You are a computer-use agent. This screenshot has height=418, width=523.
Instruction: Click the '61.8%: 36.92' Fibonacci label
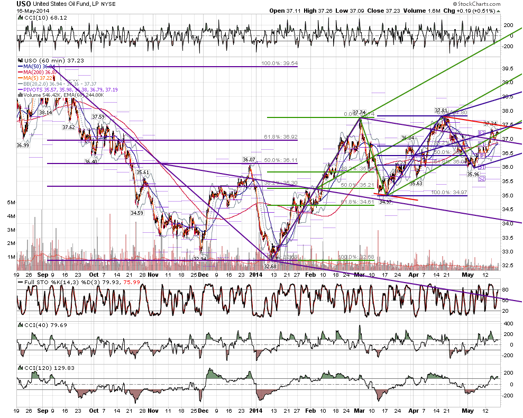(280, 137)
